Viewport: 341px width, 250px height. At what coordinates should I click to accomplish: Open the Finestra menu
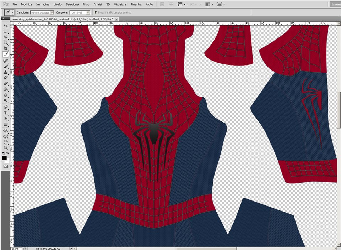click(x=136, y=4)
